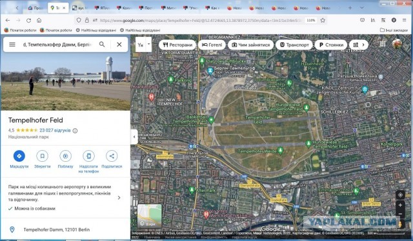The height and width of the screenshot is (241, 413).
Task: Bookmark the page with star icon
Action: 323,20
